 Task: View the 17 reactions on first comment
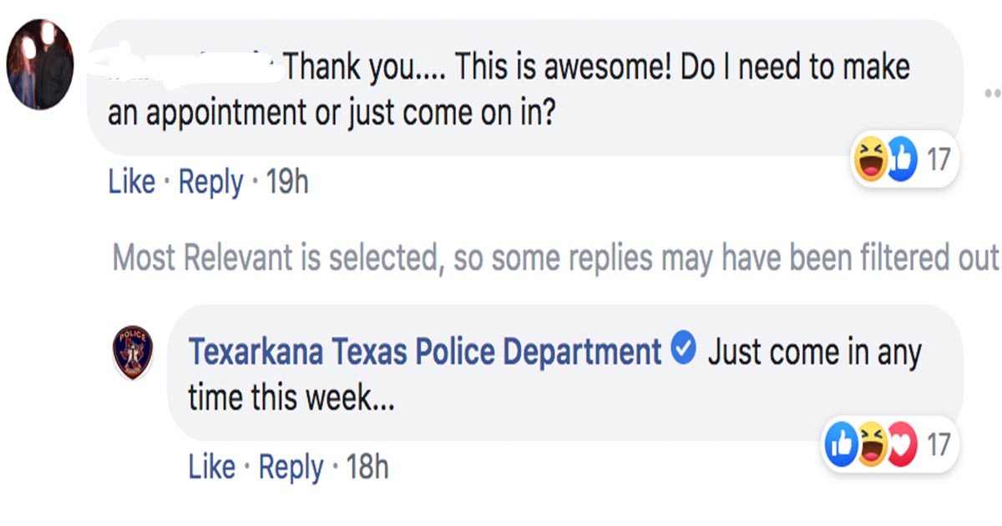click(939, 159)
